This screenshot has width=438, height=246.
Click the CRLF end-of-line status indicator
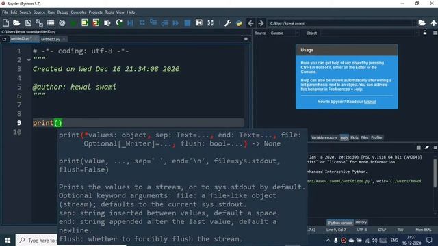(382, 230)
